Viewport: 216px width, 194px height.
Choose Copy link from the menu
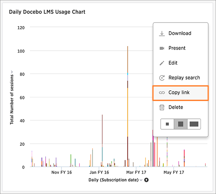181,93
